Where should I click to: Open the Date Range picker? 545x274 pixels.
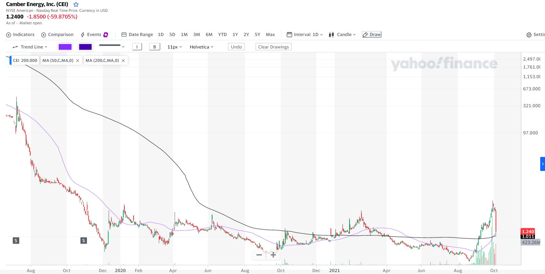[x=137, y=34]
